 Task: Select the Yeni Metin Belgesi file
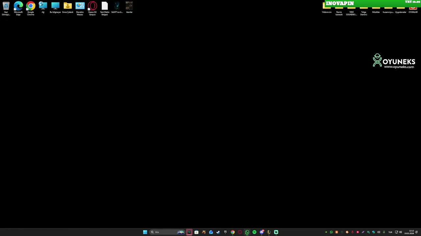[x=105, y=9]
